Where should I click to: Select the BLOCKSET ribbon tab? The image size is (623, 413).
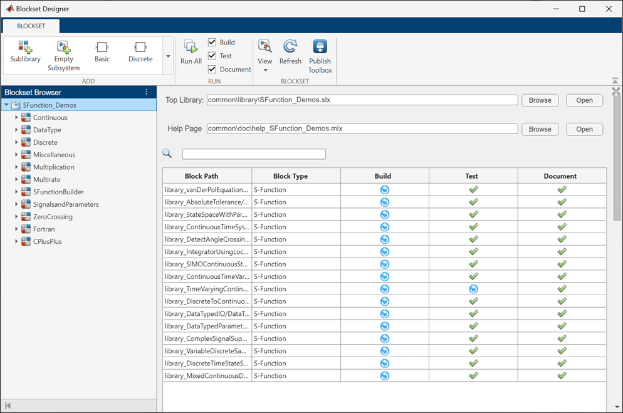click(x=31, y=26)
